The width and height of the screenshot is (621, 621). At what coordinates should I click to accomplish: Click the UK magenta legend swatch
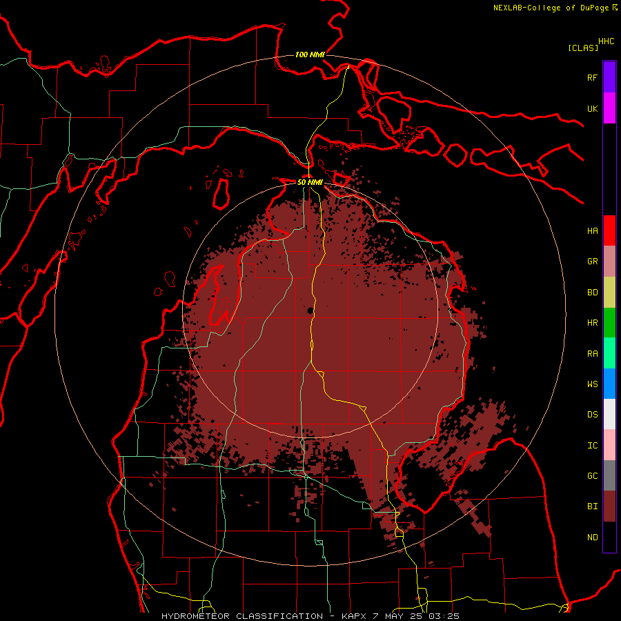click(x=609, y=108)
